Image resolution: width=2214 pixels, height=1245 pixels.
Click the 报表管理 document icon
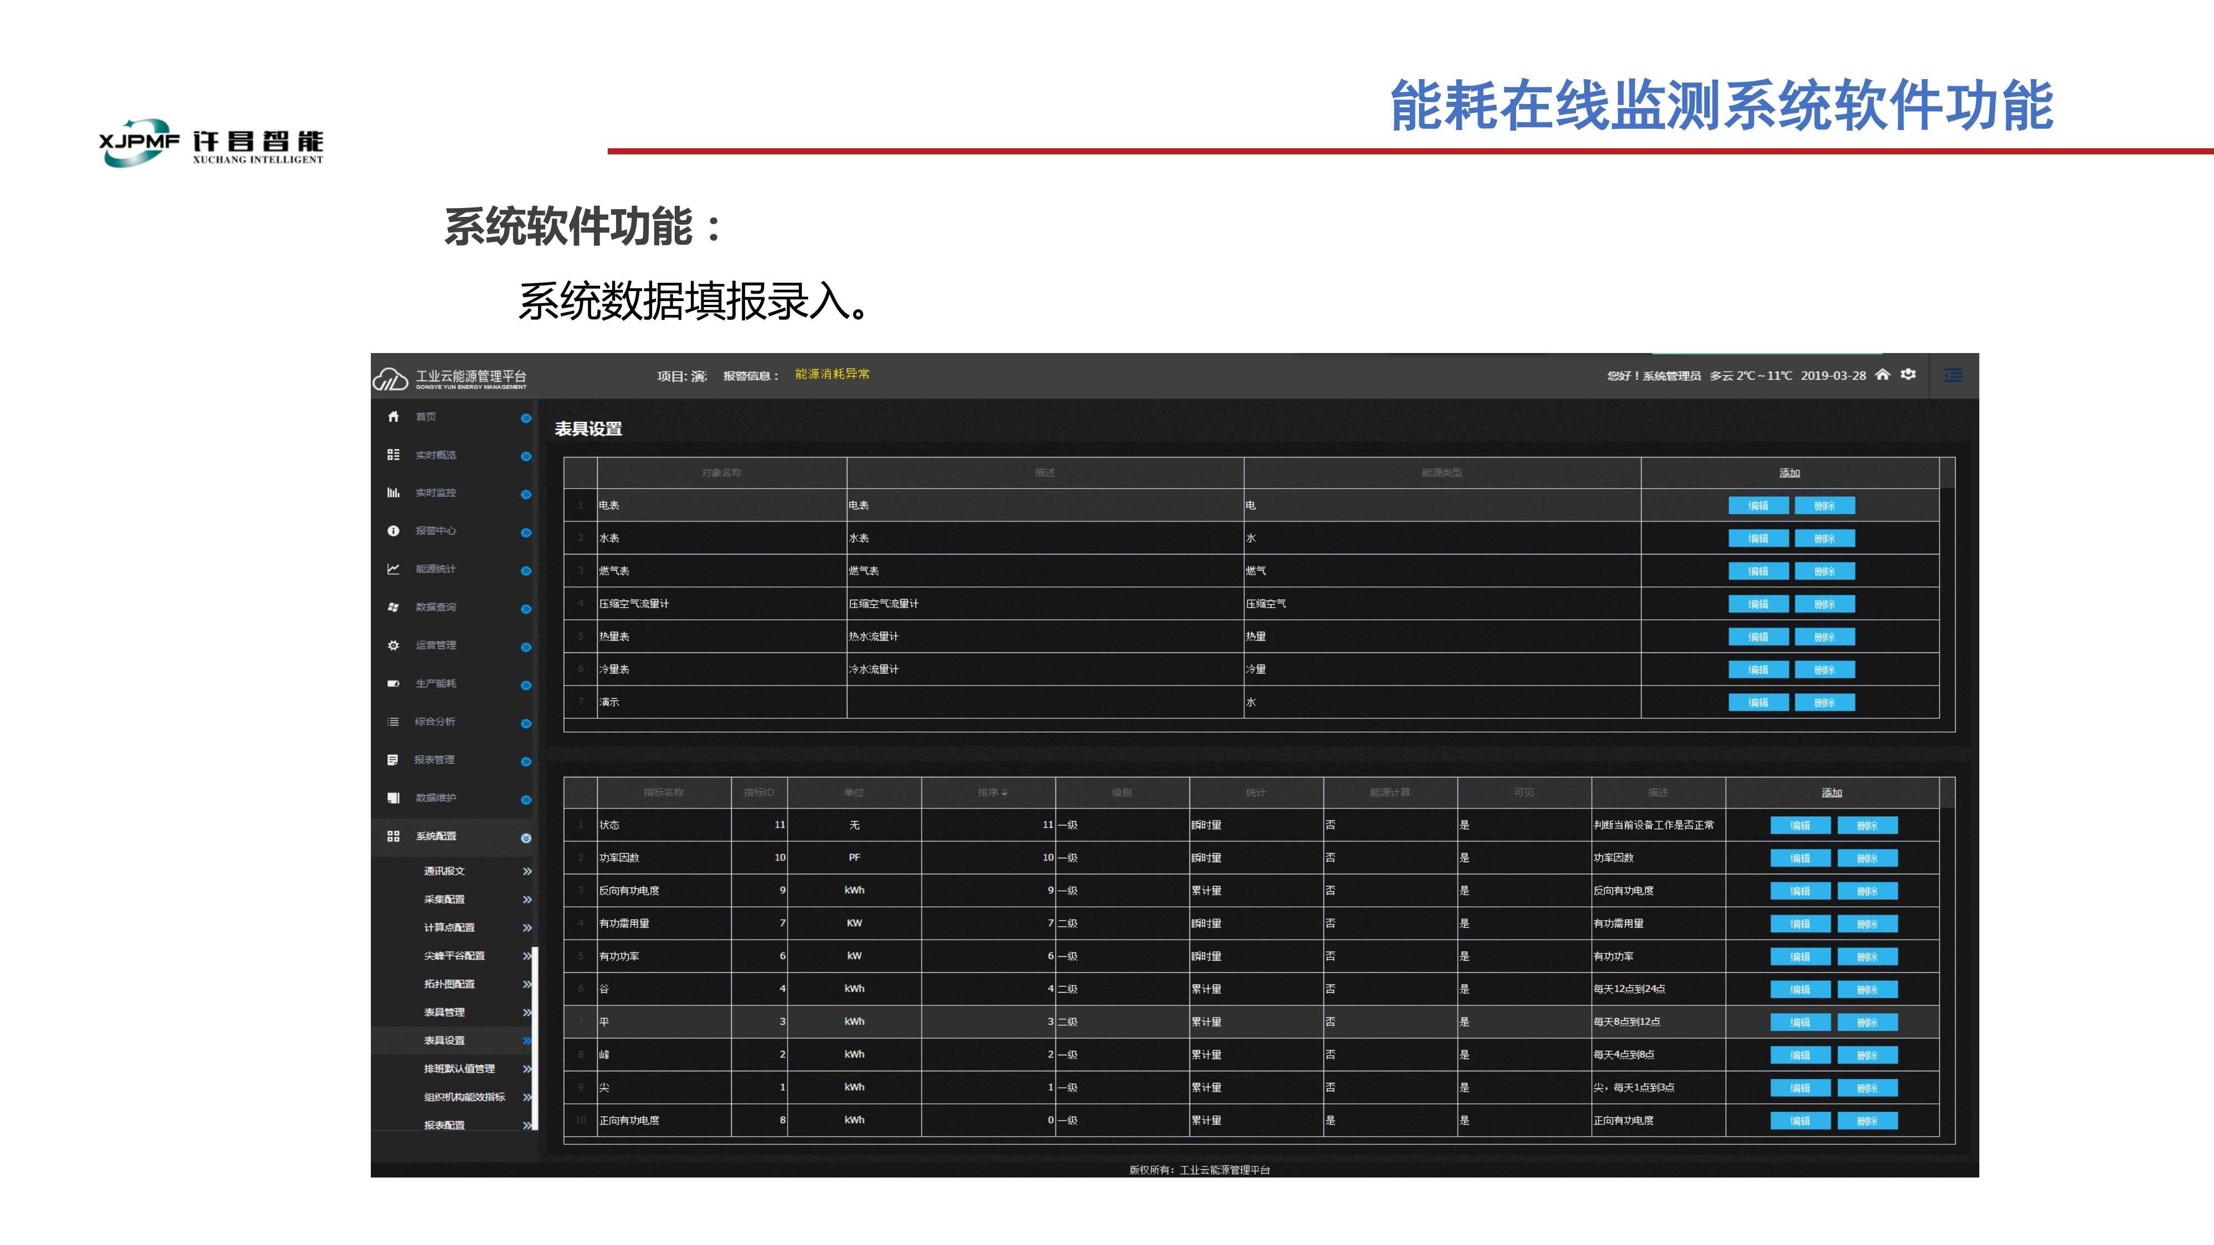393,760
